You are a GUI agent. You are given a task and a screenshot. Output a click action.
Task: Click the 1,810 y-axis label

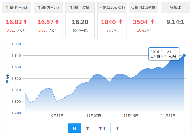pyautogui.click(x=16, y=90)
